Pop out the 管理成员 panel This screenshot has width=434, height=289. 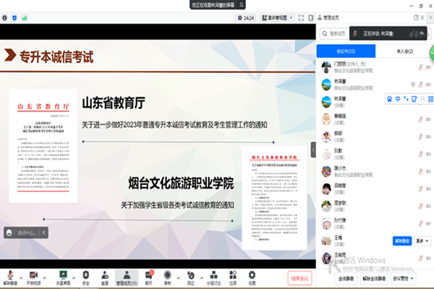[x=416, y=17]
